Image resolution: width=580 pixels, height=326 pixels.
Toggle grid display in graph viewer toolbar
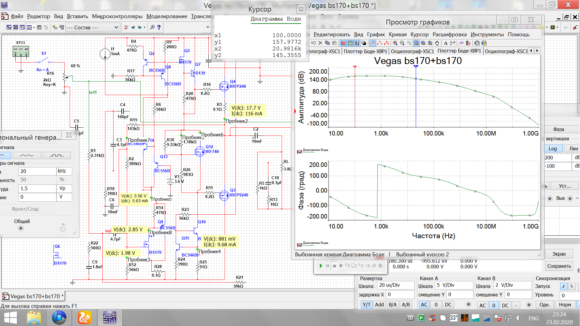(x=343, y=43)
